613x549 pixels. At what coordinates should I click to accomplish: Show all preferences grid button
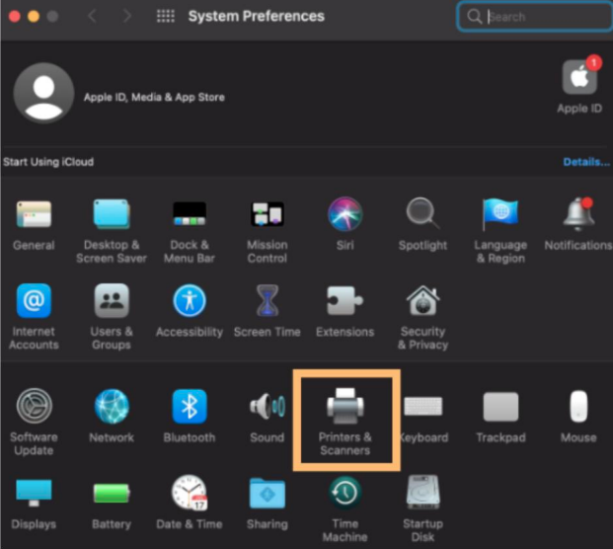pyautogui.click(x=166, y=16)
